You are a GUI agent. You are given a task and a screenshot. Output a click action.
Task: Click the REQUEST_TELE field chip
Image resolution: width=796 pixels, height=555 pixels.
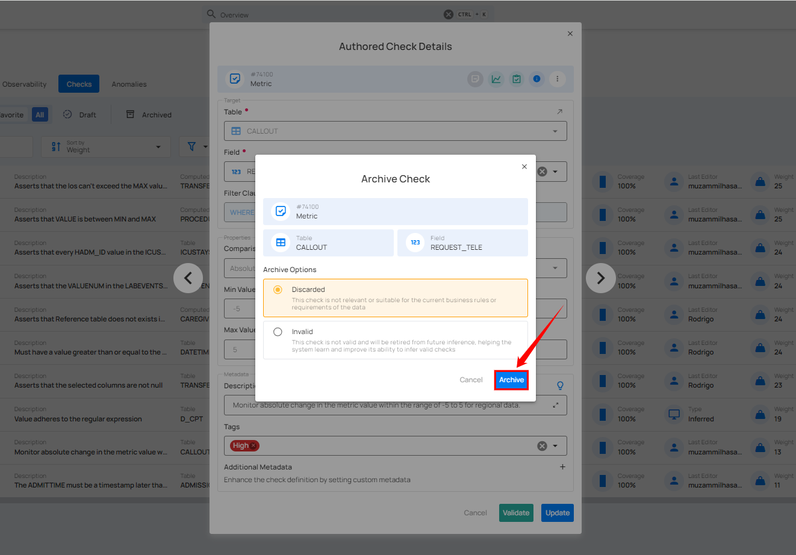(x=462, y=243)
